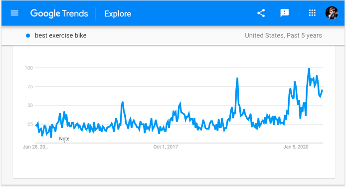The image size is (346, 187).
Task: Open the send feedback icon
Action: pyautogui.click(x=285, y=13)
